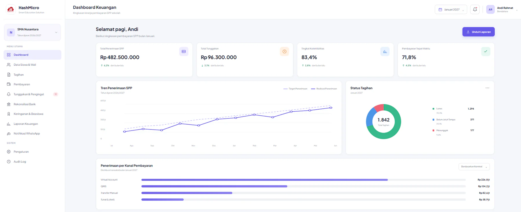Click the HashMicro logo icon
The width and height of the screenshot is (521, 212).
point(11,10)
